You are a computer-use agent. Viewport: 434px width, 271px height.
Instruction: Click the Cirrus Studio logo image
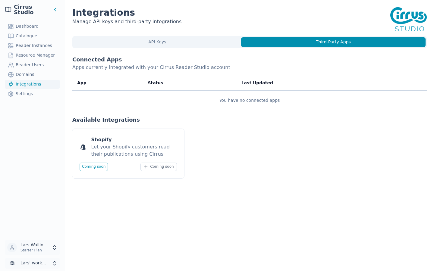(x=408, y=19)
